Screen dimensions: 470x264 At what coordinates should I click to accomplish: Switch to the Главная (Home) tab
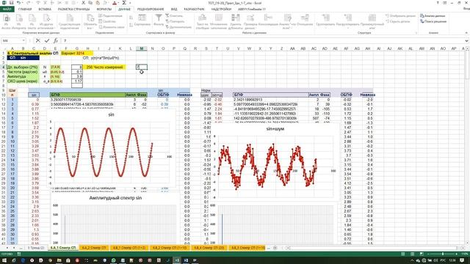tap(25, 10)
